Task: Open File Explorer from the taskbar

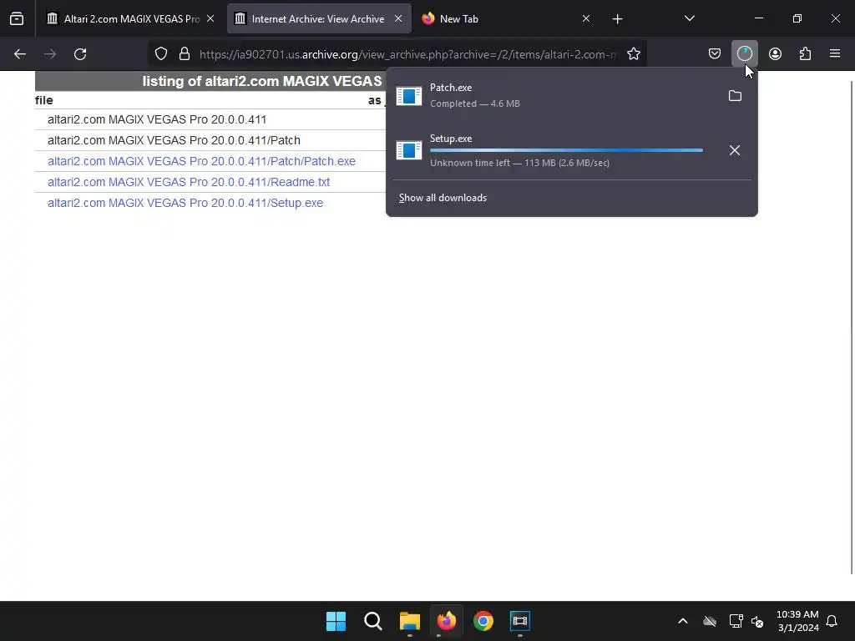Action: coord(409,621)
